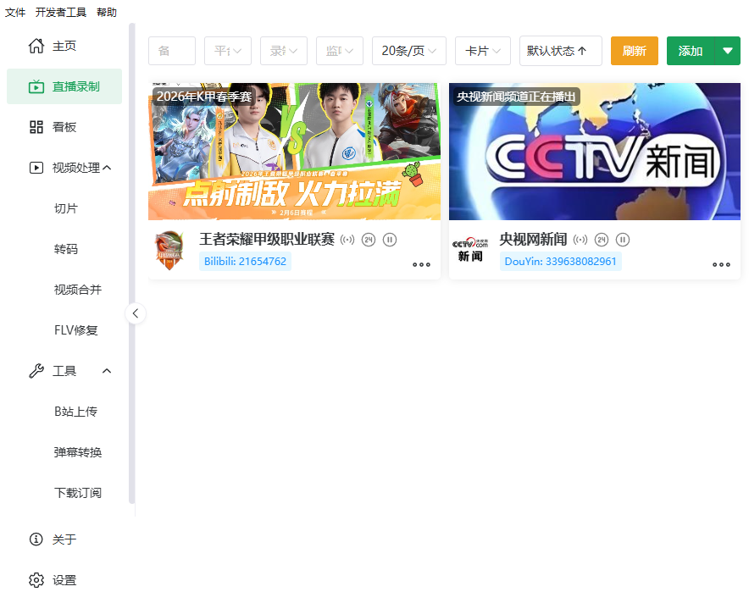Open 切片 under 视频处理
This screenshot has width=749, height=603.
point(66,208)
